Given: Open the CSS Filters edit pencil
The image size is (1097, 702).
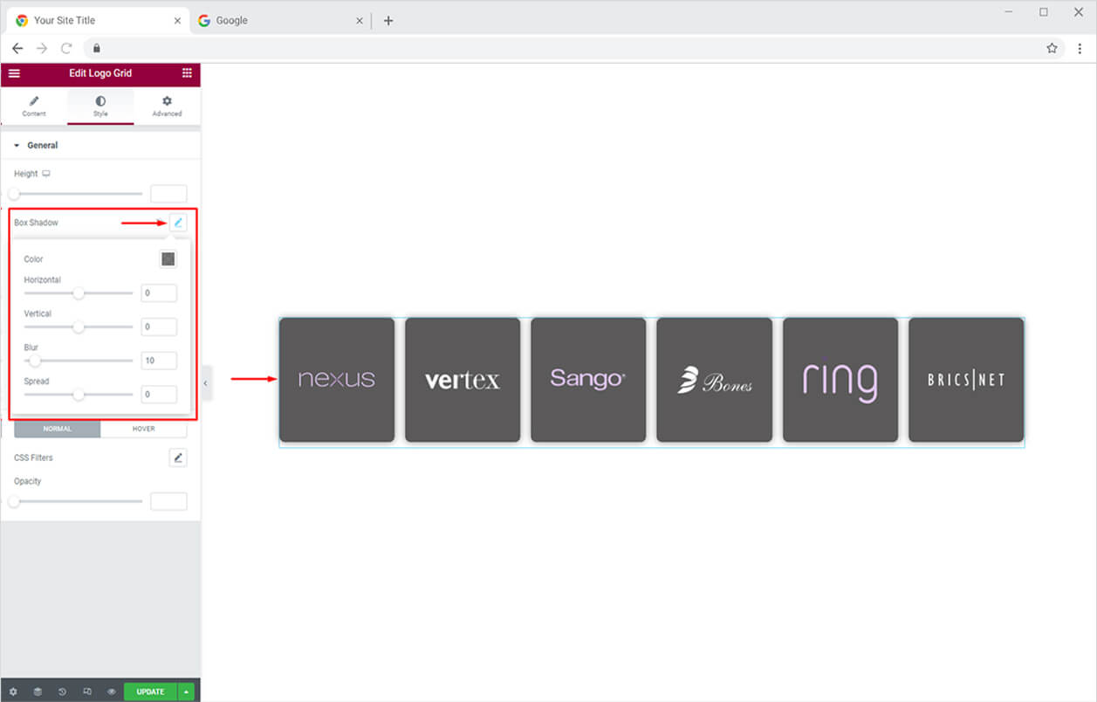Looking at the screenshot, I should coord(178,458).
